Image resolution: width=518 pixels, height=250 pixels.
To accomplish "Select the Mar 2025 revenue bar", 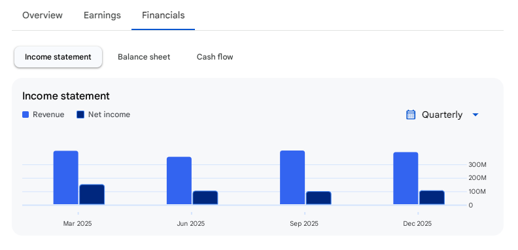I will (x=66, y=177).
